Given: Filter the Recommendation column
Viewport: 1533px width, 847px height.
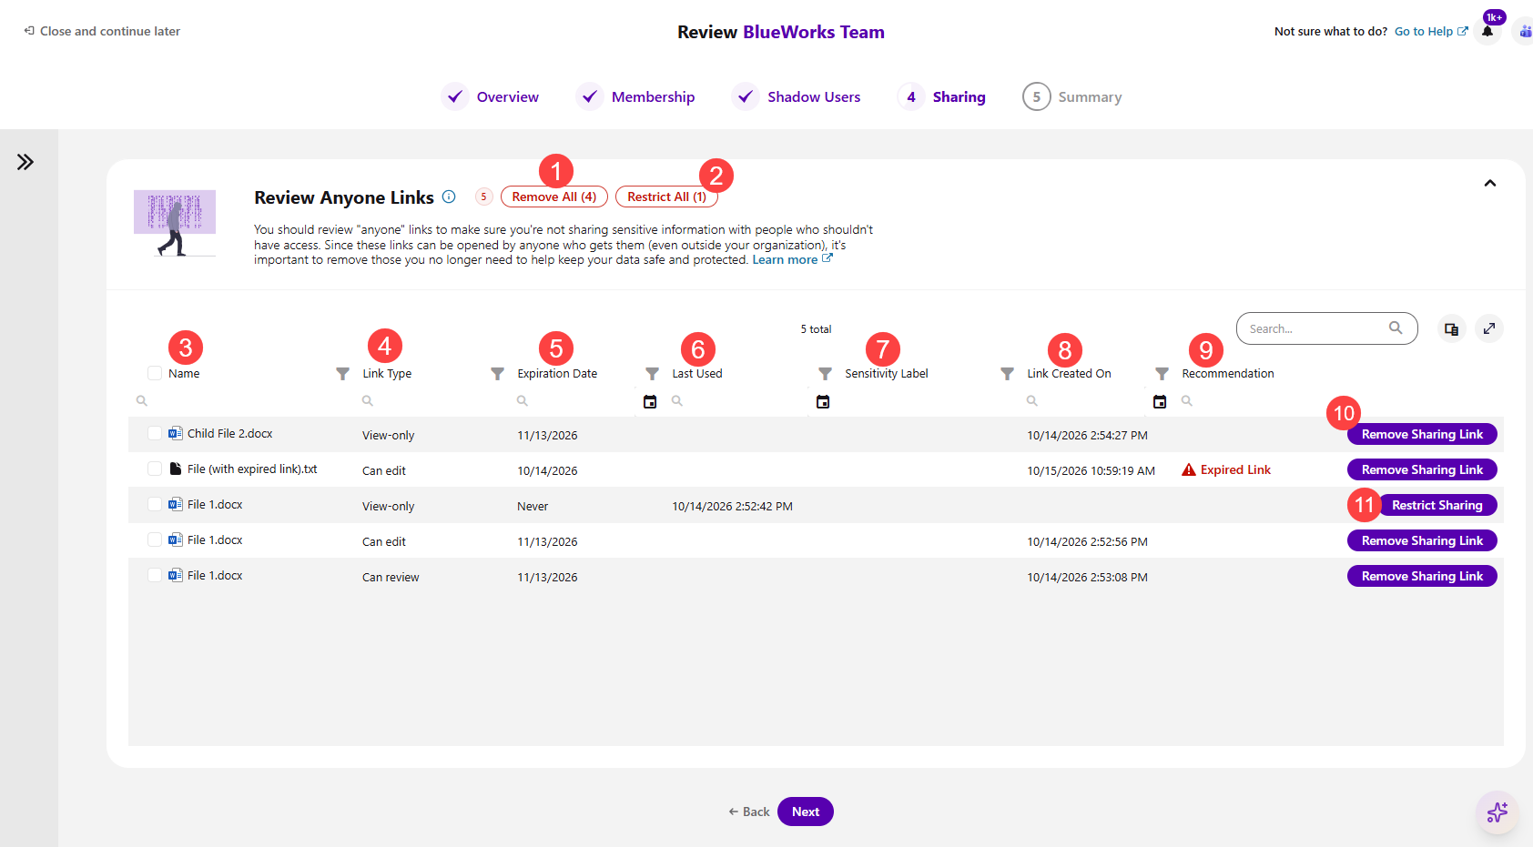Looking at the screenshot, I should click(x=1162, y=374).
